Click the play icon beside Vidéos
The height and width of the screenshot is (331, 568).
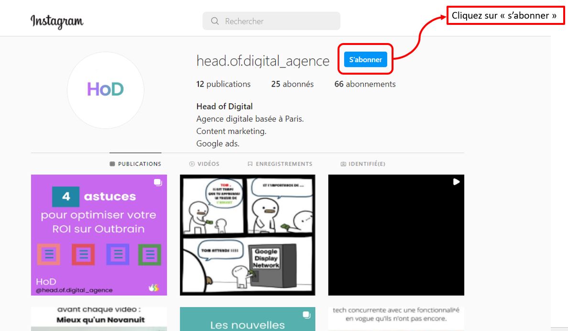(192, 164)
